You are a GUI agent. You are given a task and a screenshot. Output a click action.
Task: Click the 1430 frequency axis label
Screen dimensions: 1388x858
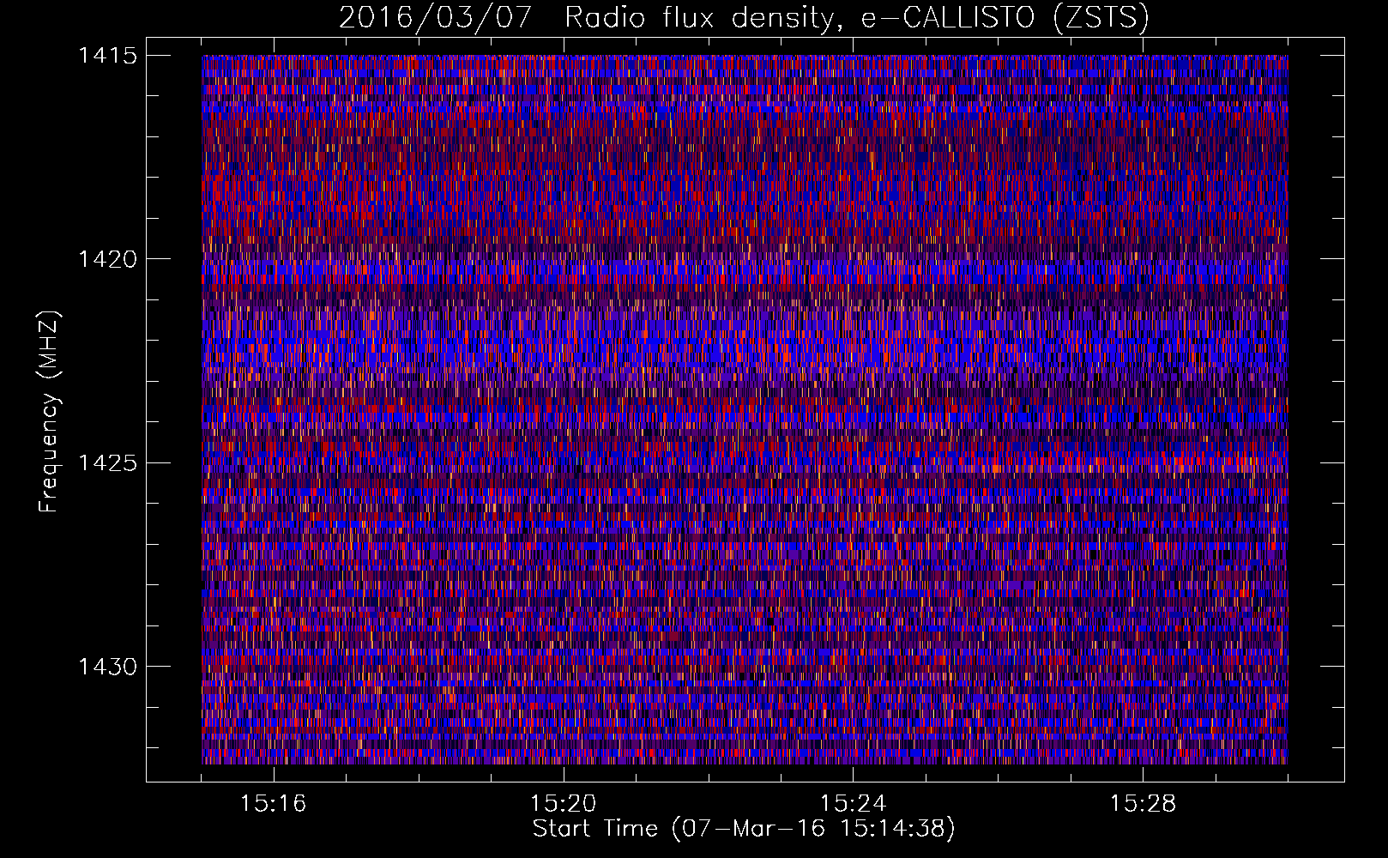pos(107,667)
